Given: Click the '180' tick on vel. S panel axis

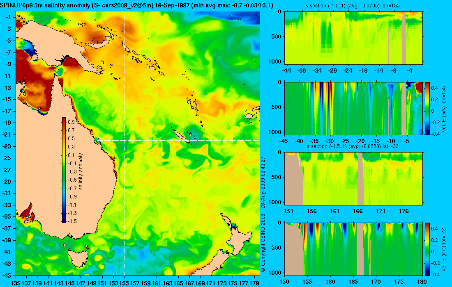Looking at the screenshot, I should (422, 282).
